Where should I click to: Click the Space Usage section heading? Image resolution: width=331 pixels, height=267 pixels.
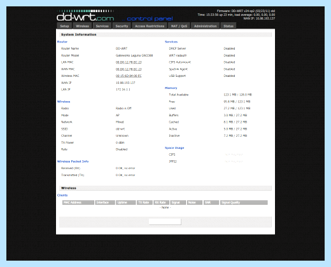[174, 147]
